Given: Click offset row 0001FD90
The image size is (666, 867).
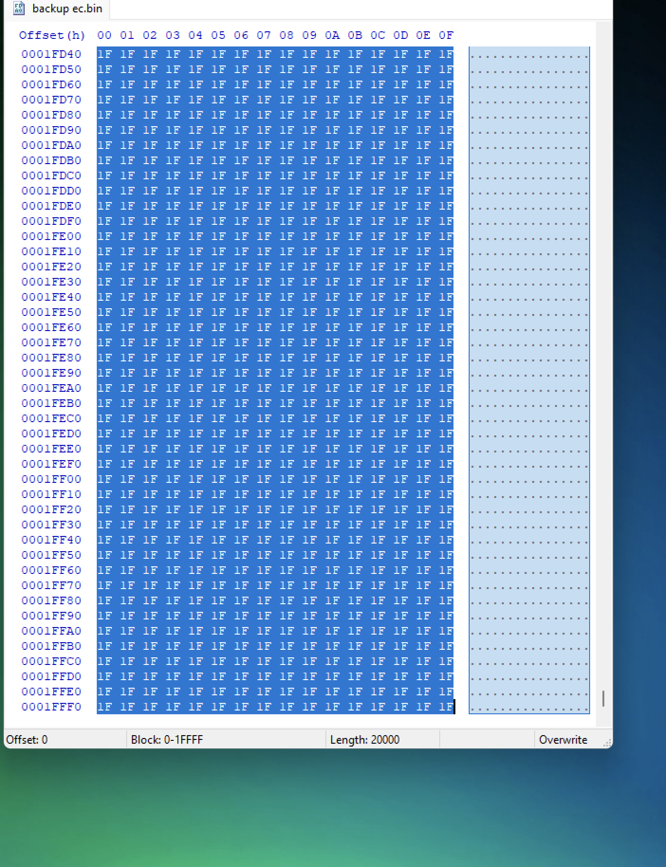Looking at the screenshot, I should click(x=51, y=130).
